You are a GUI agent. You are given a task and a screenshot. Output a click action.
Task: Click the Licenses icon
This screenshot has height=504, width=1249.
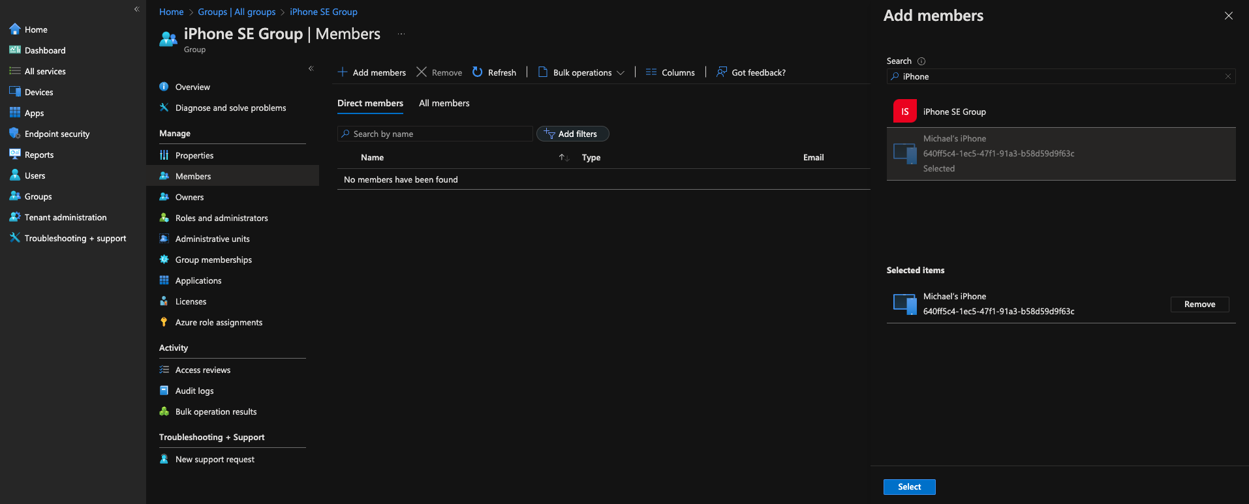coord(164,301)
